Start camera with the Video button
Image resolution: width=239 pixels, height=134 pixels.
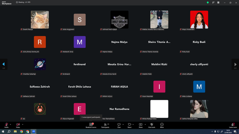pos(18,125)
